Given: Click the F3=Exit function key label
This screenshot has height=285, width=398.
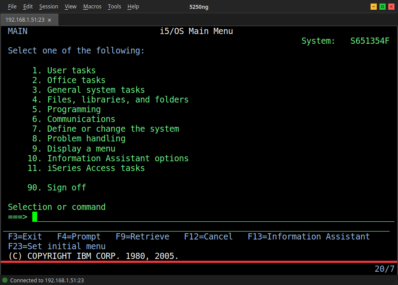Looking at the screenshot, I should coord(25,236).
